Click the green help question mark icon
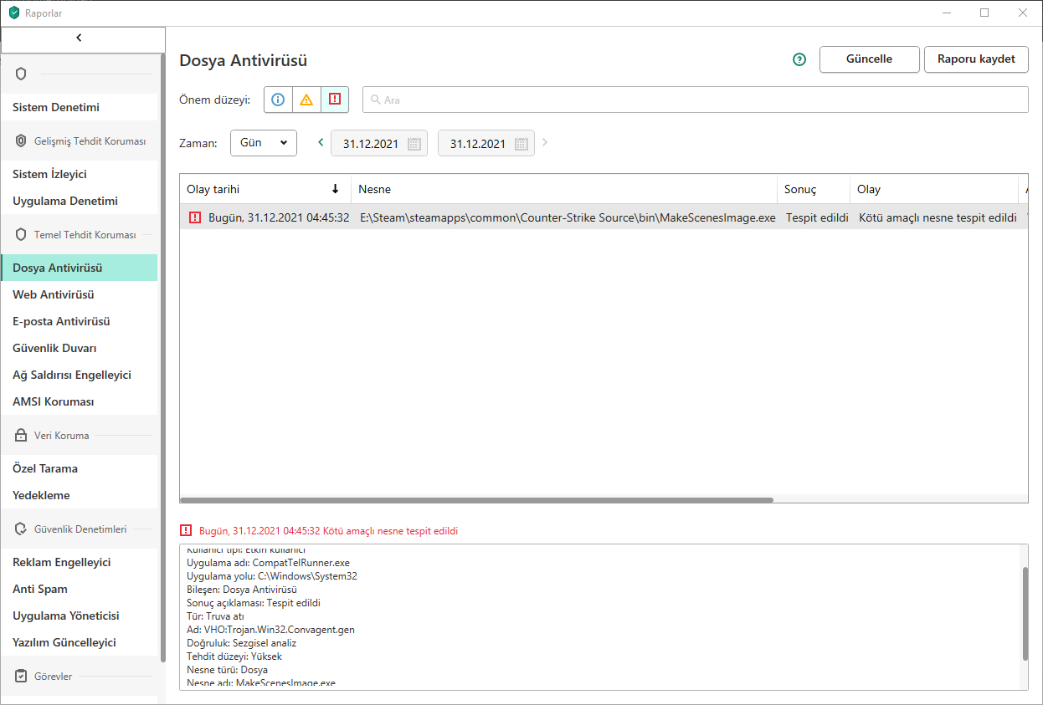 799,59
